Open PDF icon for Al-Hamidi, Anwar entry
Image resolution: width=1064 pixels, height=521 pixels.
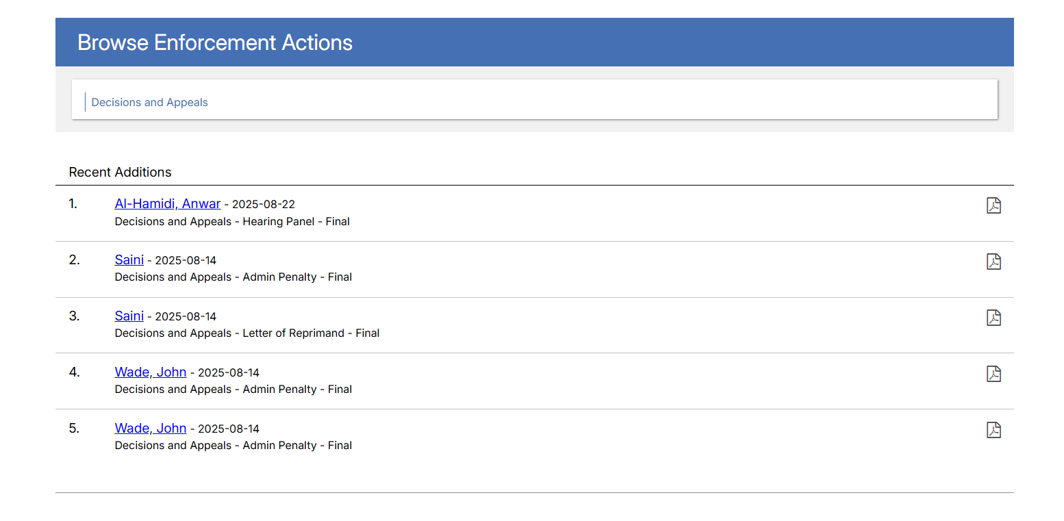(993, 205)
